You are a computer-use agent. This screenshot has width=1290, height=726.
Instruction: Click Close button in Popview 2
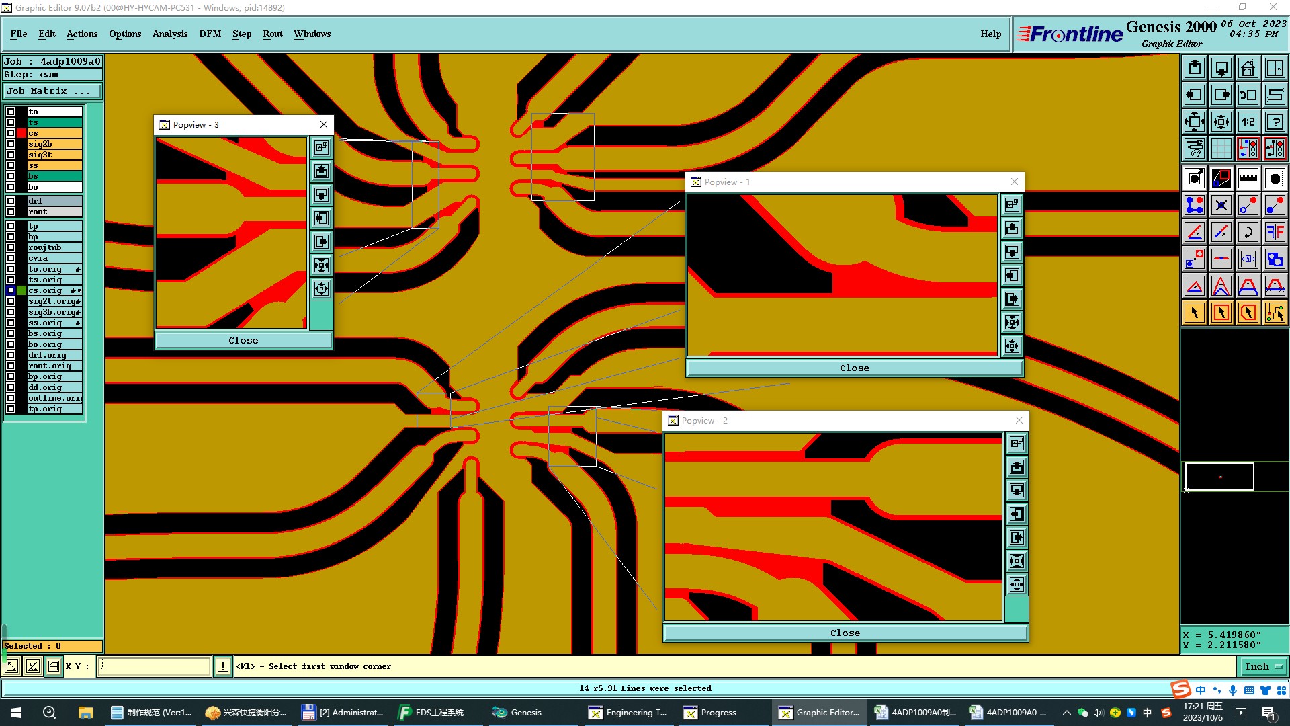845,633
